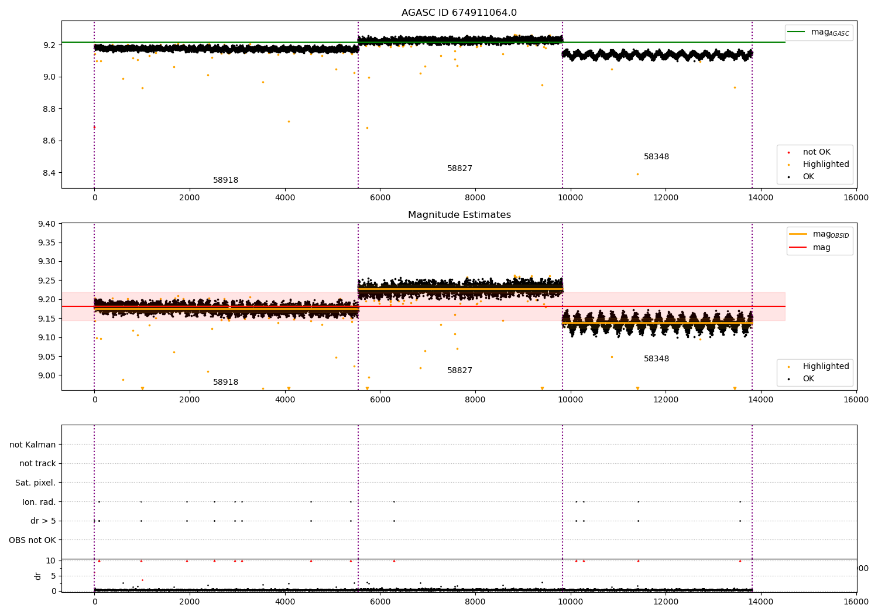
Task: Click the '9.10' tick label on middle plot
Action: point(46,337)
